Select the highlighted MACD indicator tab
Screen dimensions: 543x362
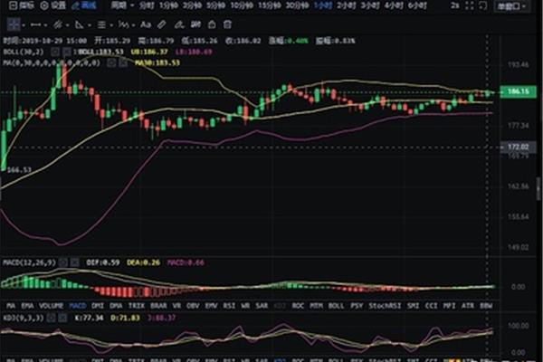click(78, 306)
